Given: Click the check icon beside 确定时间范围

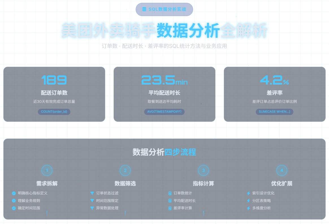Looking at the screenshot, I should [x=14, y=208].
